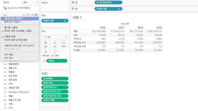The height and width of the screenshot is (111, 198).
Task: Select the 수익 field
Action: 10,108
